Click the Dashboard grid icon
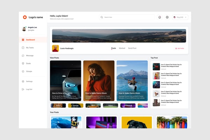 pos(23,40)
